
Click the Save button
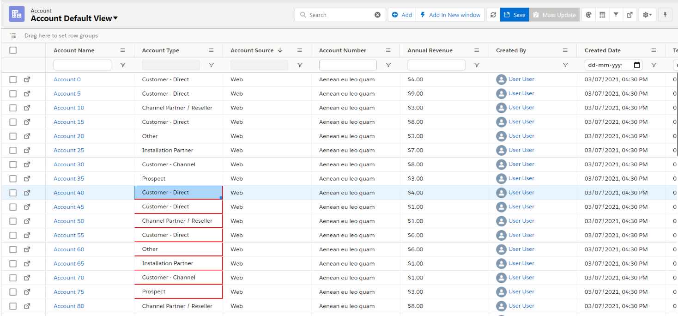515,15
